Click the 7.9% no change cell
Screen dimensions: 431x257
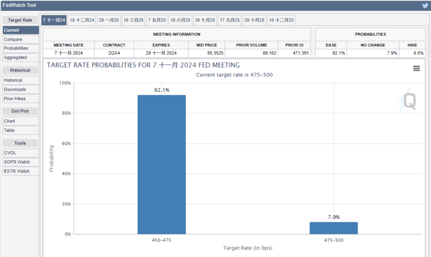373,53
